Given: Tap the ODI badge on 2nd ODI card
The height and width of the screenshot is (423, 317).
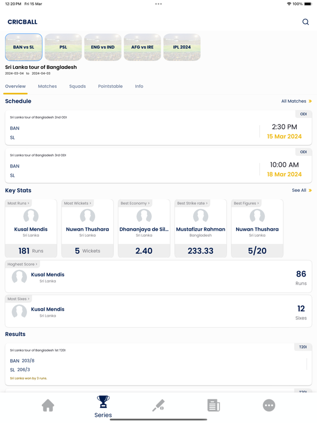Looking at the screenshot, I should [x=304, y=114].
